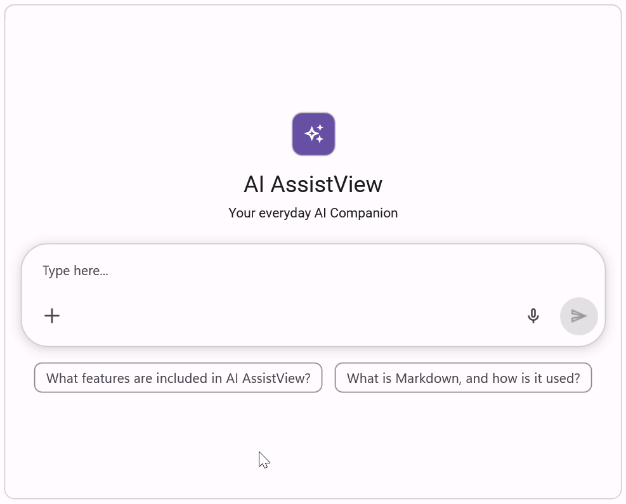Select suggestion 'What features are included in AI AssistView?'
Screen dimensions: 626x504
(178, 378)
